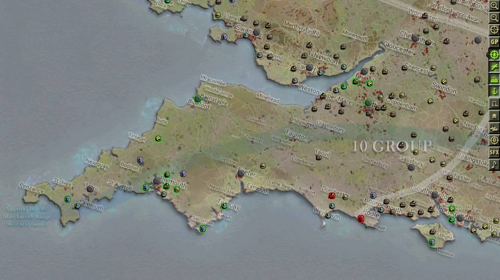Click the Merthyr Tydfil town label
Screen dimensions: 500x280
tap(301, 29)
